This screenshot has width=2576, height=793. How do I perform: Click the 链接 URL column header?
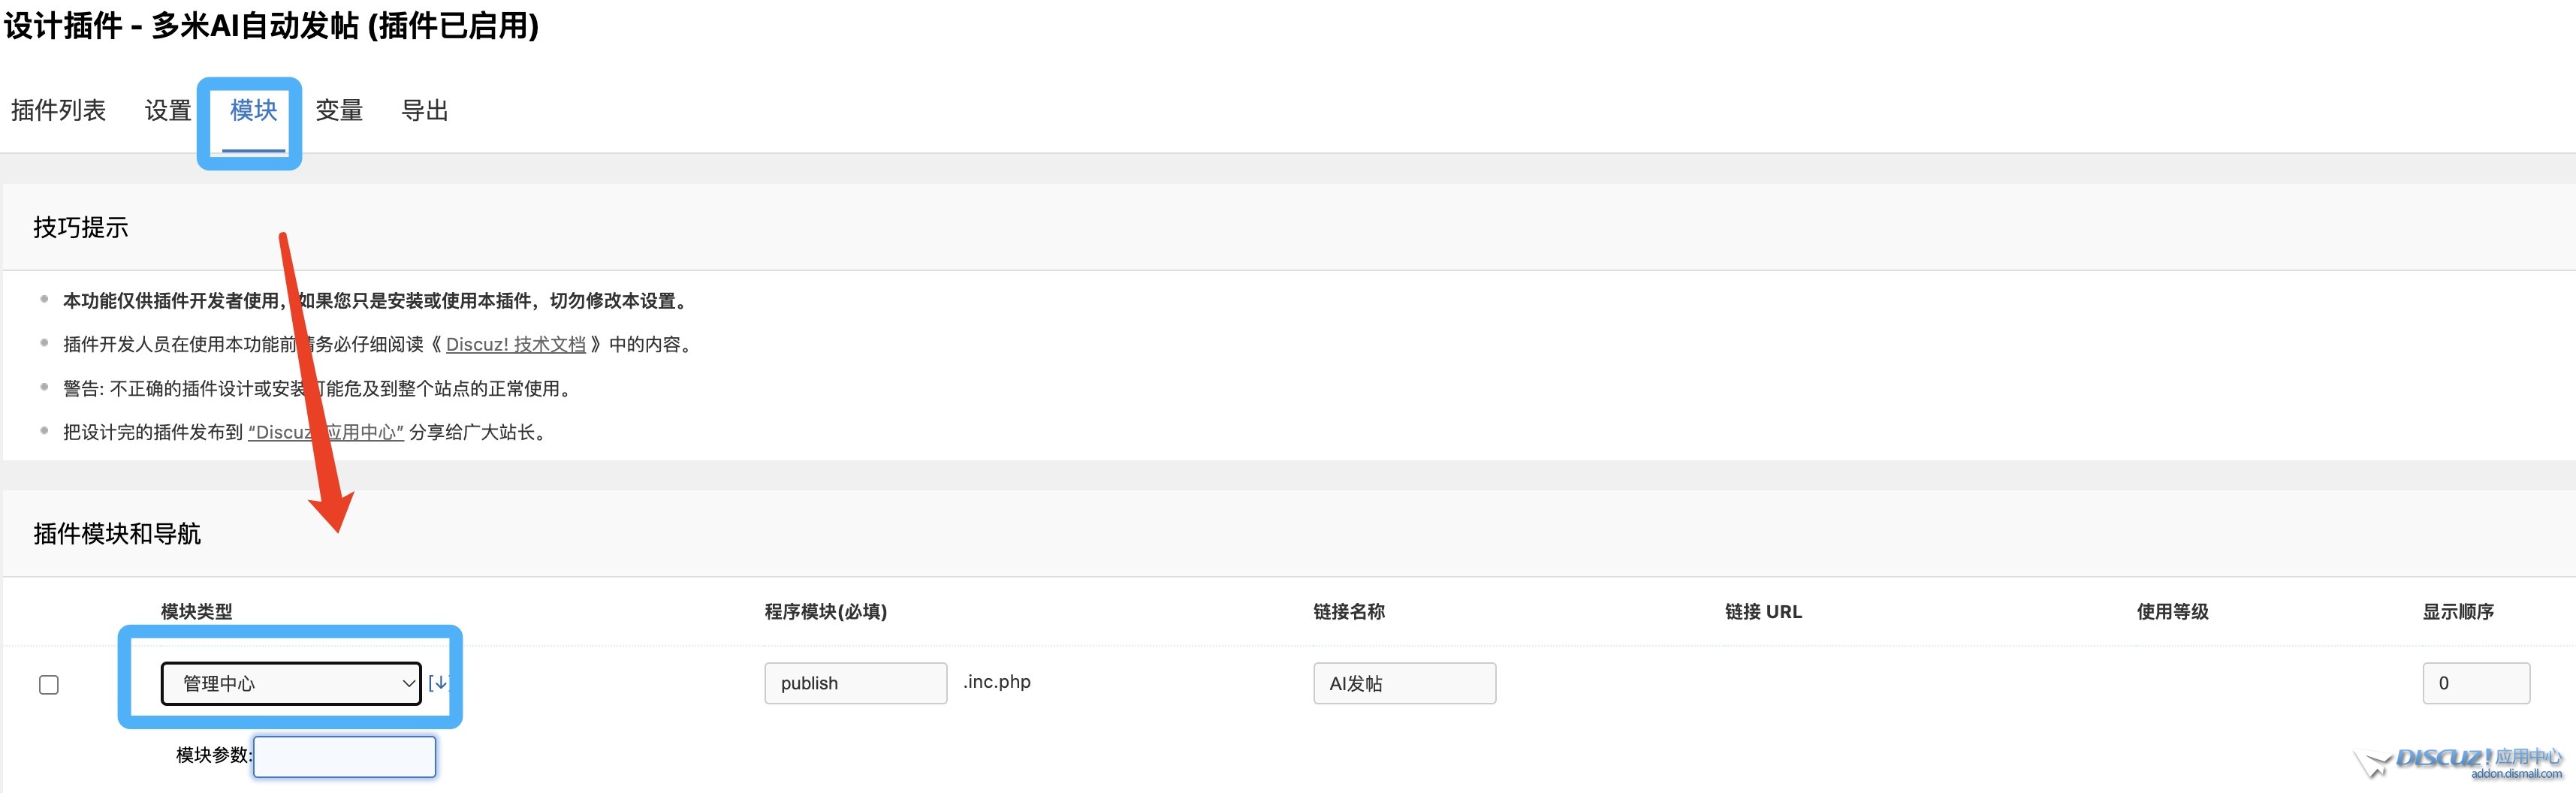pos(1763,612)
